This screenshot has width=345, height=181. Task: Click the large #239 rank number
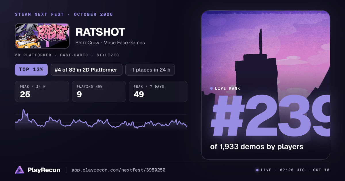pyautogui.click(x=270, y=116)
